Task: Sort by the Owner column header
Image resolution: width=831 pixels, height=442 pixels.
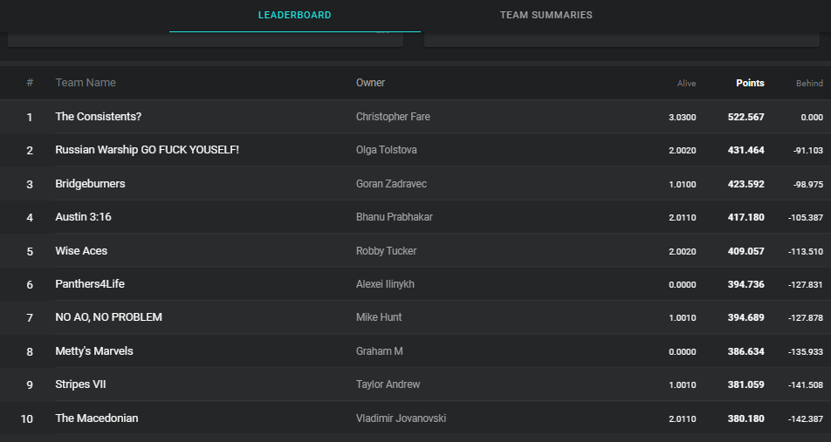Action: coord(370,83)
